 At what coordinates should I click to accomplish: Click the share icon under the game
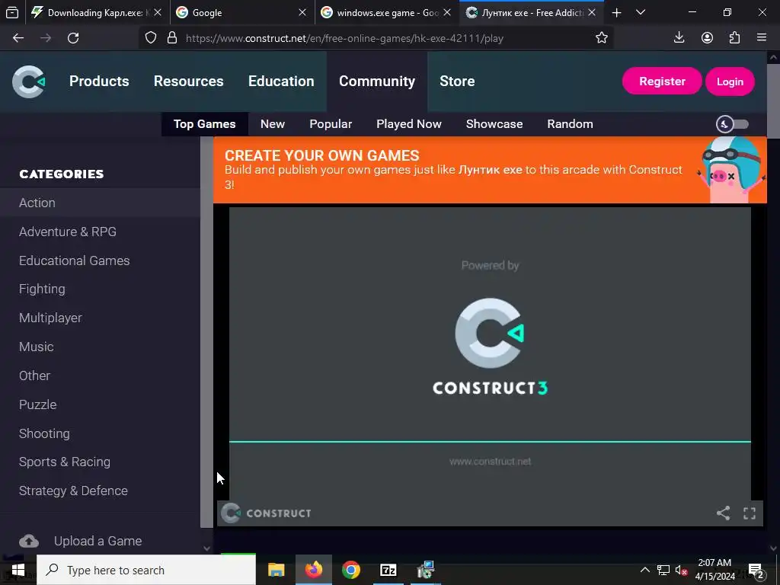(724, 513)
